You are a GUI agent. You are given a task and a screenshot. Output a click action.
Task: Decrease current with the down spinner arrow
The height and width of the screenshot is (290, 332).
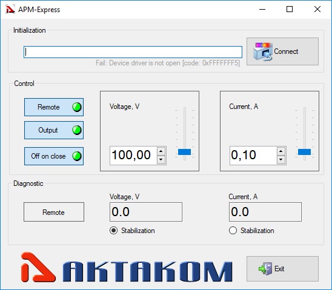[281, 159]
